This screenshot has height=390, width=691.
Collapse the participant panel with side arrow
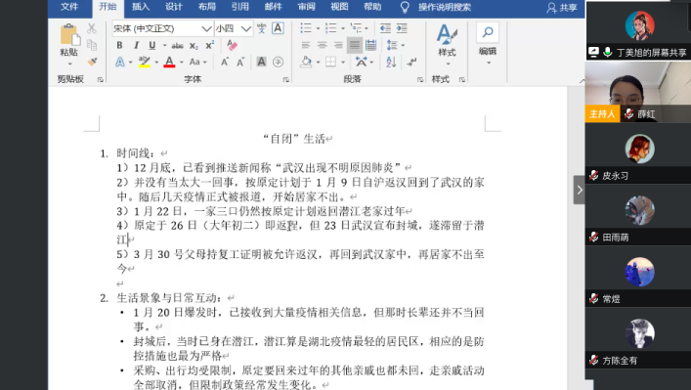tap(579, 190)
